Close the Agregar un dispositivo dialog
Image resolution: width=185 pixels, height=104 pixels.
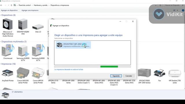pyautogui.click(x=133, y=21)
